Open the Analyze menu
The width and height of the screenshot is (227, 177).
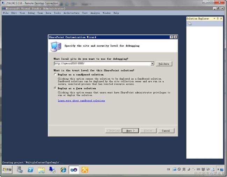point(95,13)
